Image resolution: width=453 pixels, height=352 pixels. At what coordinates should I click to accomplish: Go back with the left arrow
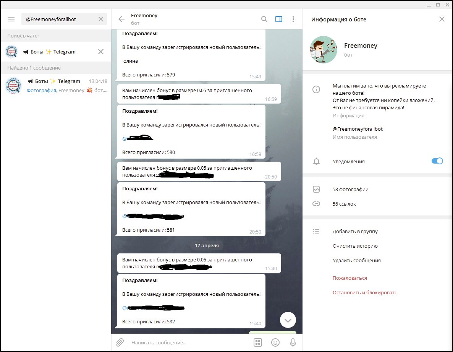121,19
